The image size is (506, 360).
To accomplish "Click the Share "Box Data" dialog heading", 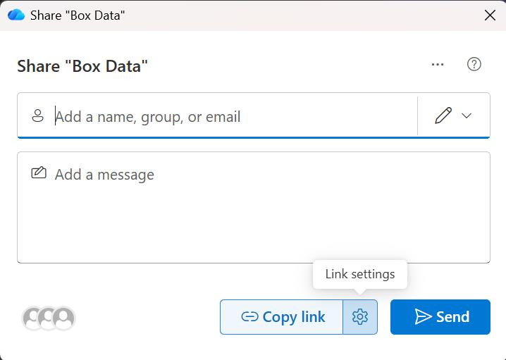I will pos(82,66).
